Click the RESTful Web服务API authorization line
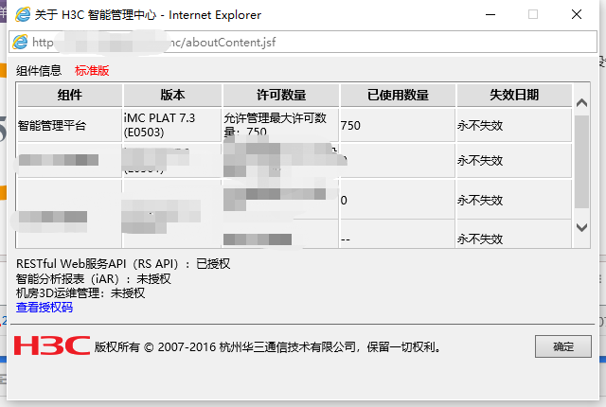The image size is (606, 407). tap(123, 264)
